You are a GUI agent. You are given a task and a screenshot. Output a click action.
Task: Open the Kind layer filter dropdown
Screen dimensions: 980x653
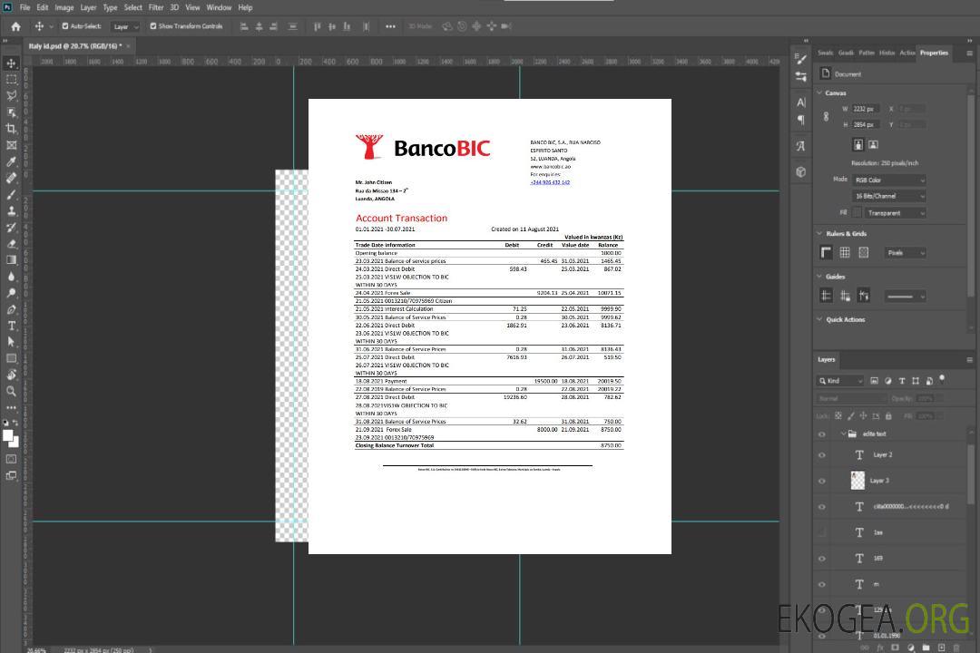[840, 381]
